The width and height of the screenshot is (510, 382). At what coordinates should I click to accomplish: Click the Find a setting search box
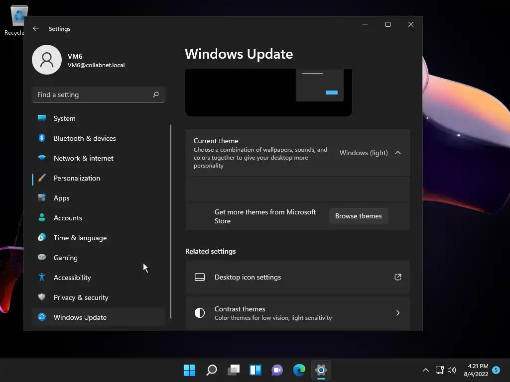point(99,95)
